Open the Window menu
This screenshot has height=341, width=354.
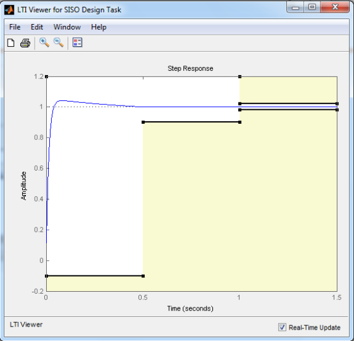[67, 27]
